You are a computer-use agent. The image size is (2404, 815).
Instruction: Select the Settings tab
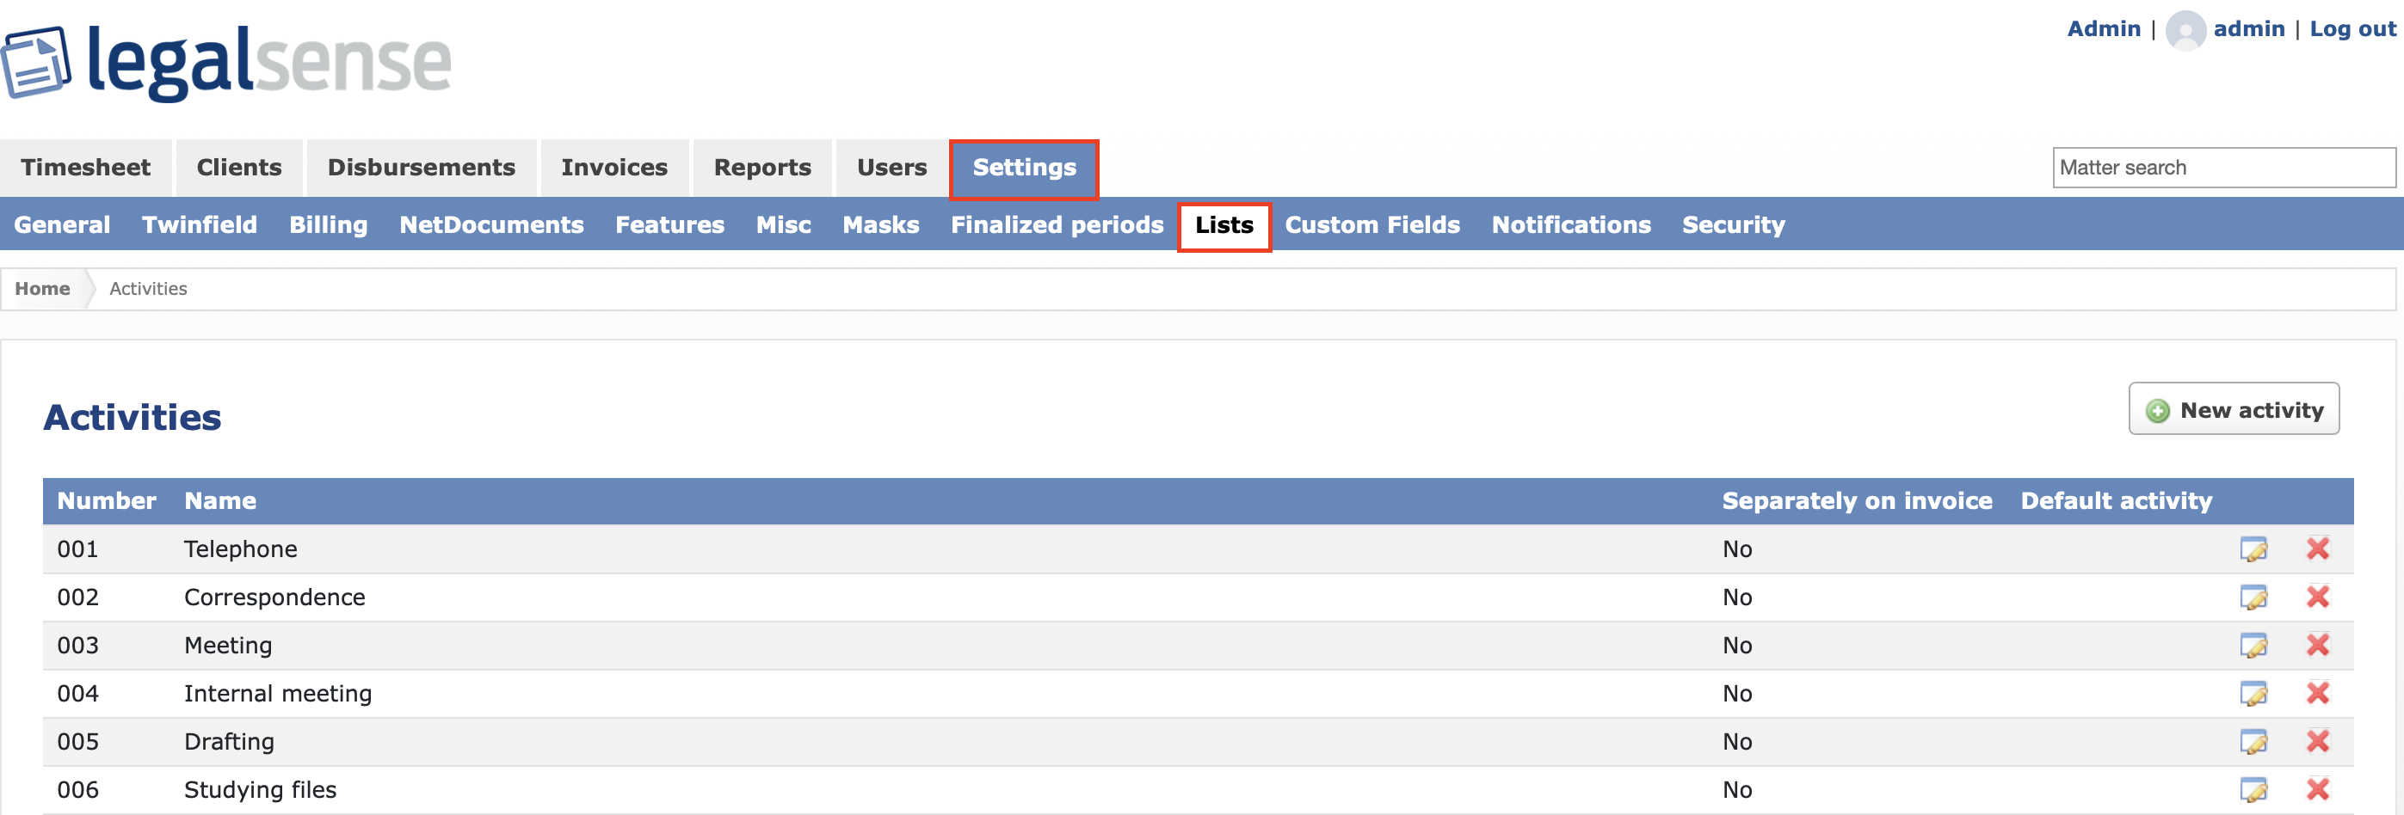point(1024,169)
